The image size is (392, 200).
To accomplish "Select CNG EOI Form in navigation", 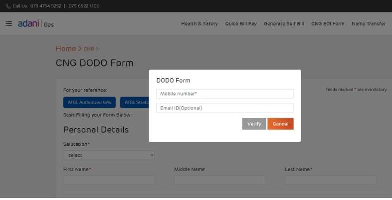I will click(x=328, y=24).
